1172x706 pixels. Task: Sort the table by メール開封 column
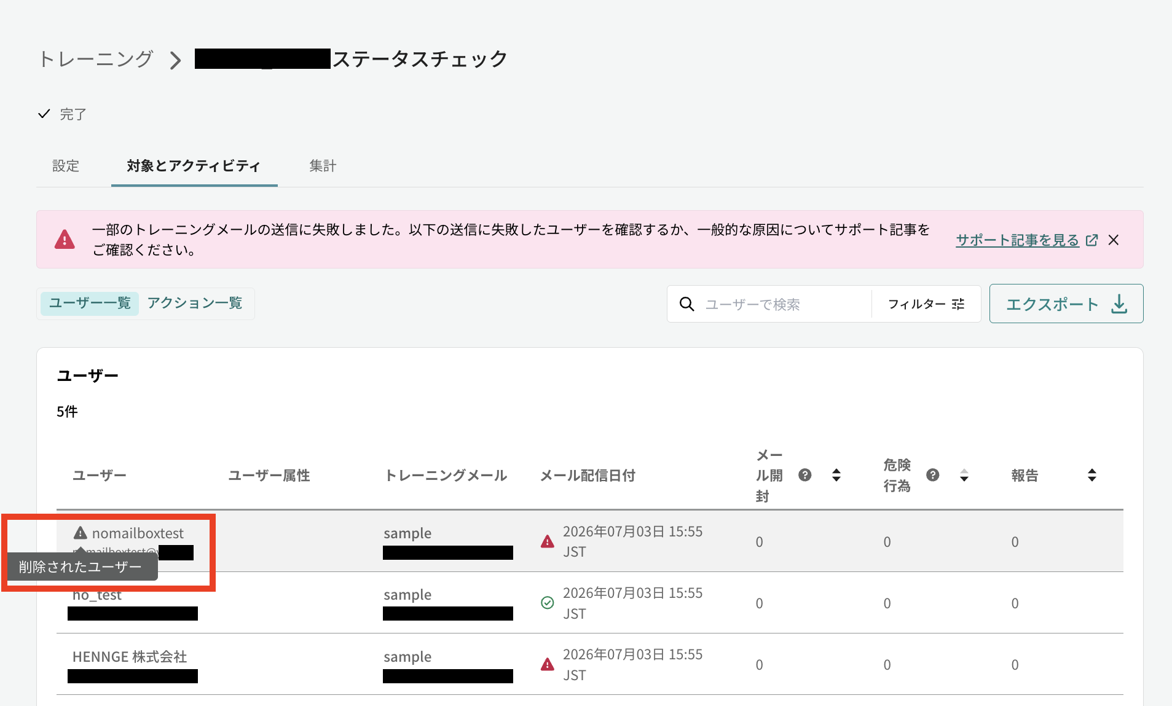pos(836,475)
